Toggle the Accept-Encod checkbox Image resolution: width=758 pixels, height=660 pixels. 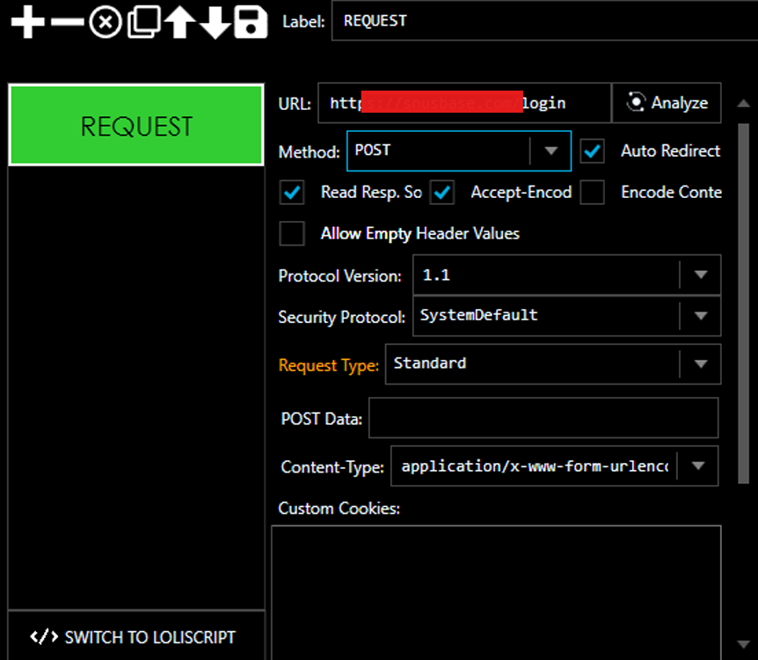click(x=442, y=192)
